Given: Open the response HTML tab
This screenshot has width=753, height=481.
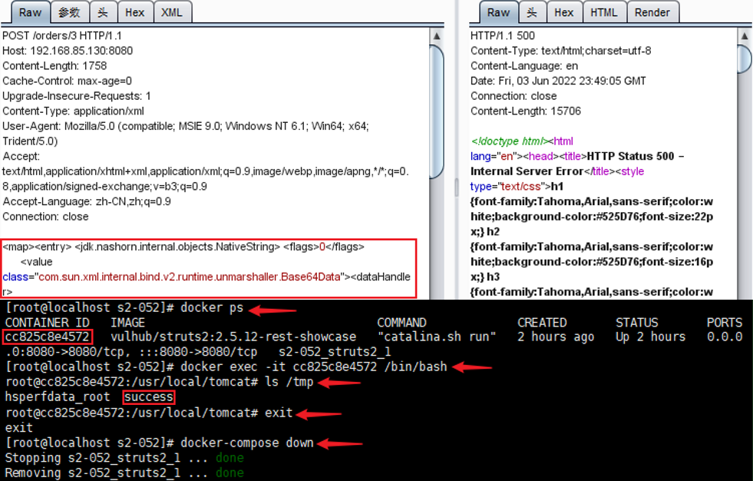Looking at the screenshot, I should (x=604, y=12).
